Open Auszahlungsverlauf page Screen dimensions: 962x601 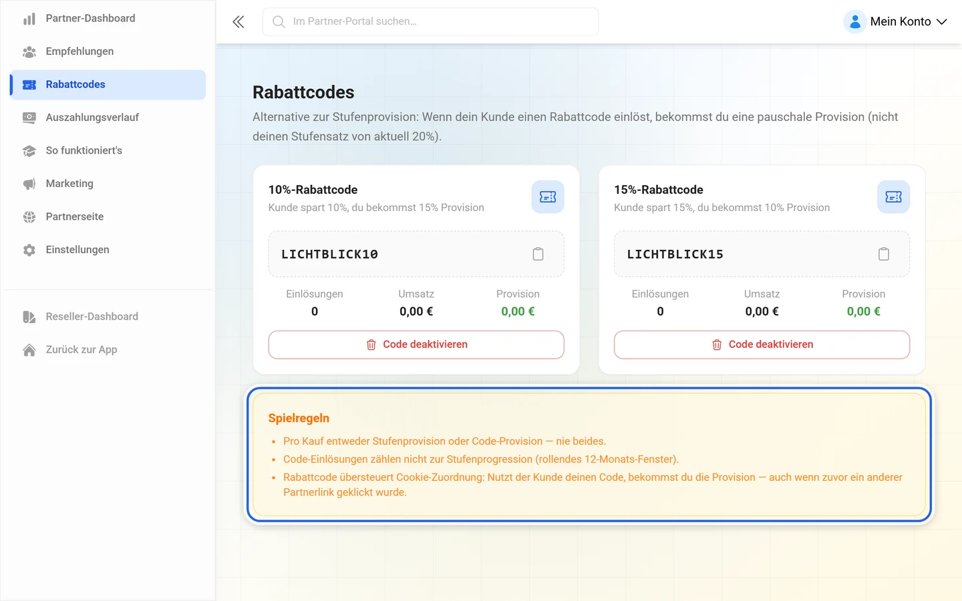pos(108,118)
